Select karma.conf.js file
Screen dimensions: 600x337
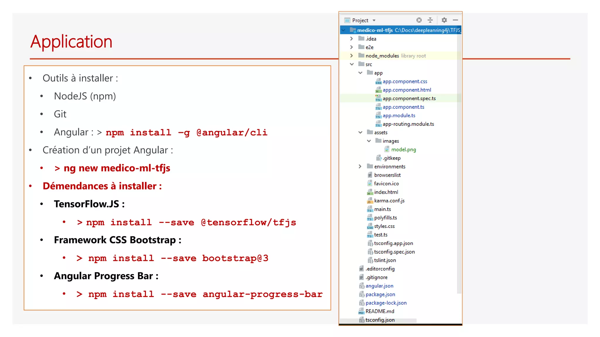pos(389,201)
